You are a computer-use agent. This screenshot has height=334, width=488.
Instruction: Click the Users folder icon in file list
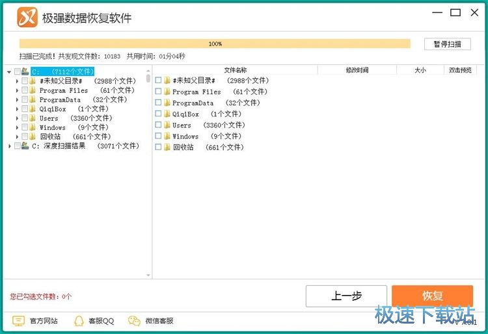pyautogui.click(x=167, y=125)
